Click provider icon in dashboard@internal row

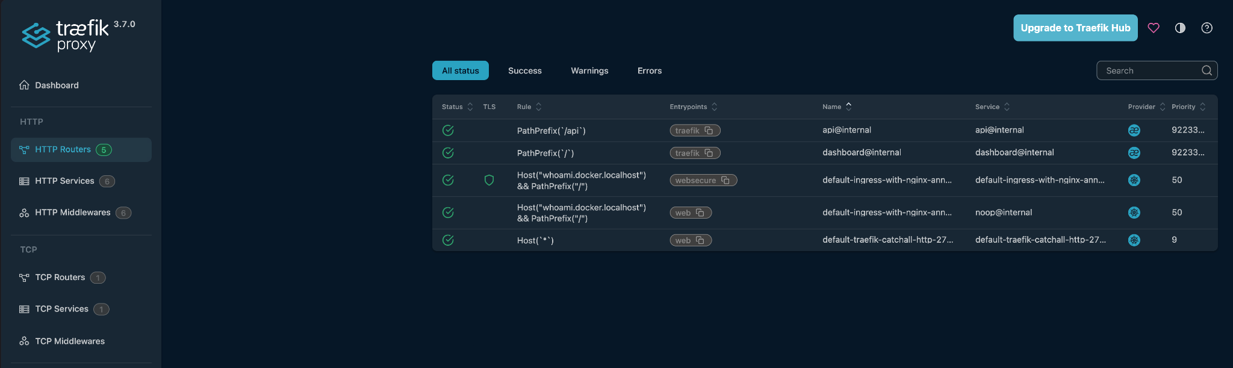tap(1134, 153)
